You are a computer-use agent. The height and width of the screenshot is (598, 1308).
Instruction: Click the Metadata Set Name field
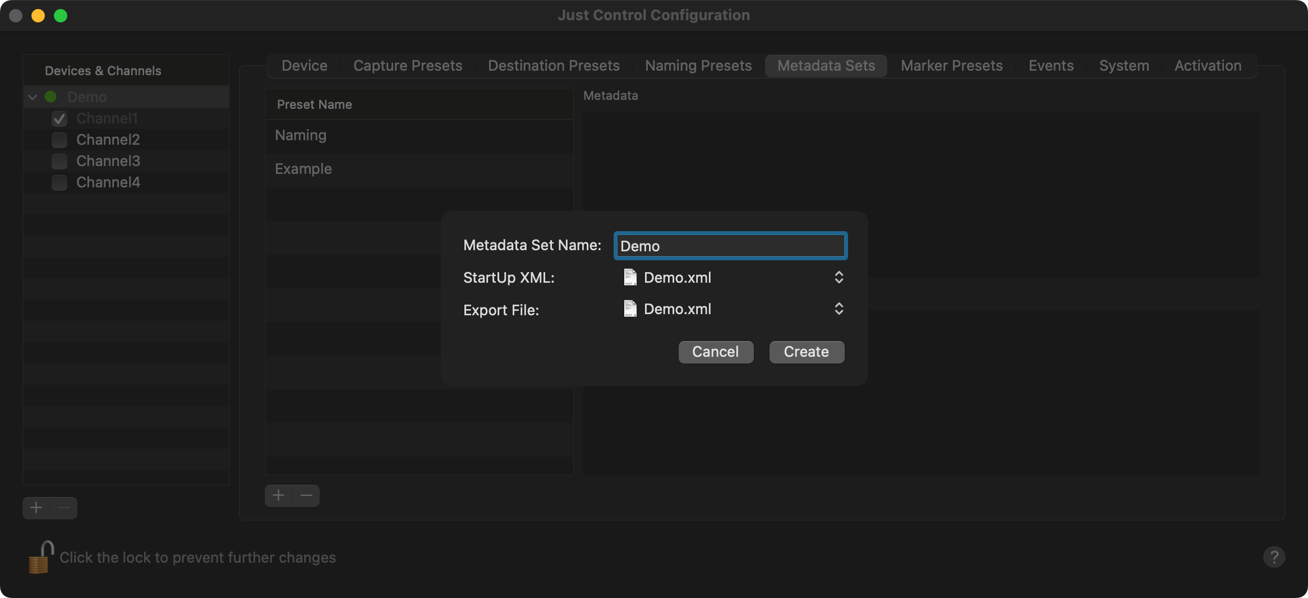pos(730,246)
